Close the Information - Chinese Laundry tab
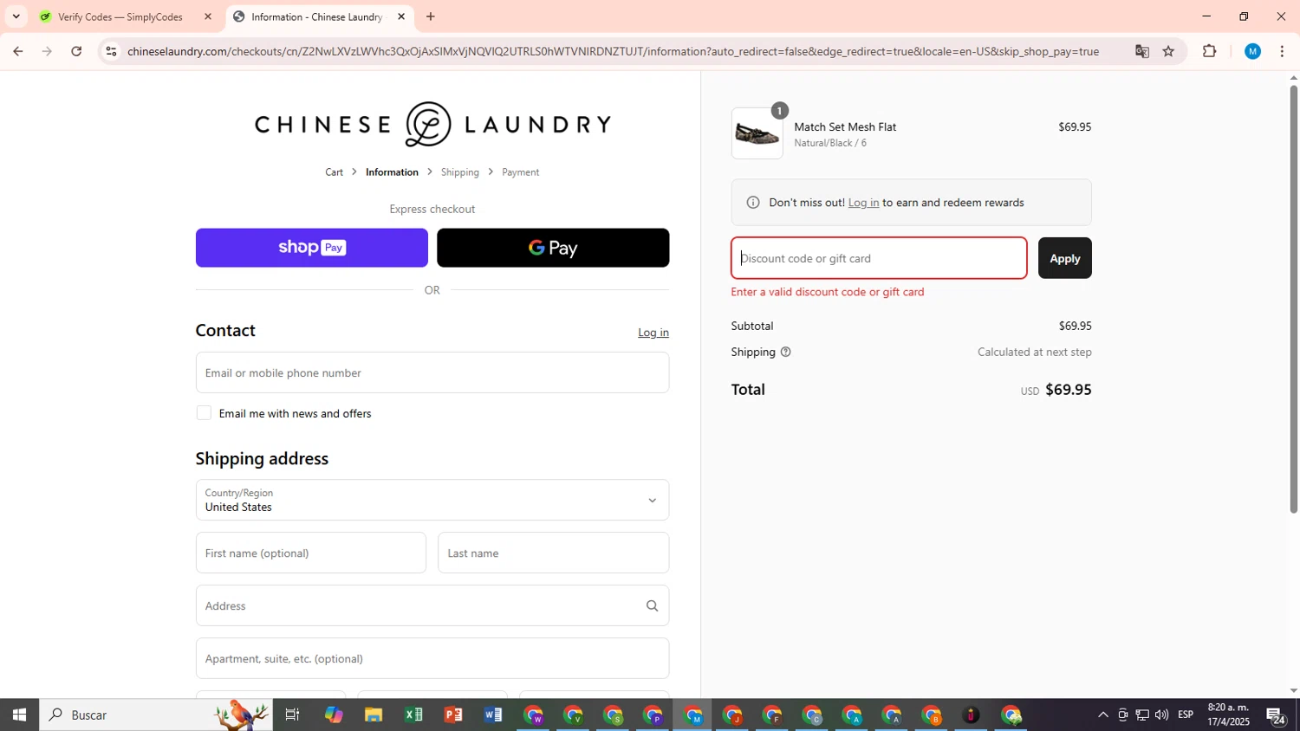Image resolution: width=1300 pixels, height=731 pixels. (x=401, y=16)
